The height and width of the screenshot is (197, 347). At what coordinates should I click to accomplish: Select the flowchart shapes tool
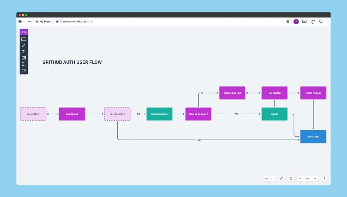pyautogui.click(x=24, y=32)
